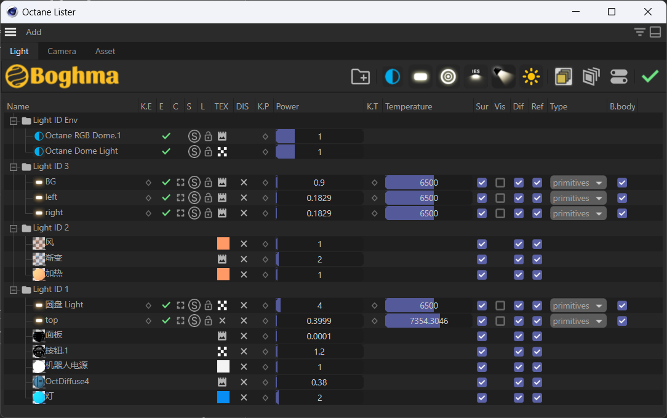This screenshot has width=667, height=418.
Task: Click the double toggle switch toolbar icon
Action: [x=618, y=77]
